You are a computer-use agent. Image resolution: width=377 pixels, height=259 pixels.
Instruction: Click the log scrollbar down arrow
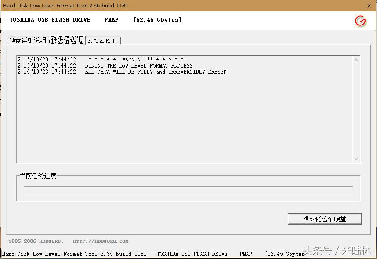click(356, 159)
